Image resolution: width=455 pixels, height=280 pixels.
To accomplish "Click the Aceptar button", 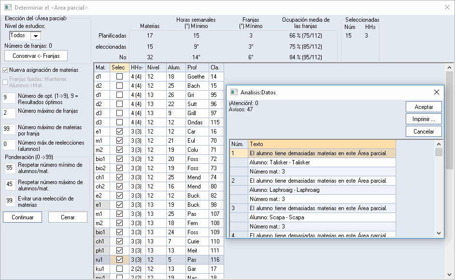I will coord(424,107).
